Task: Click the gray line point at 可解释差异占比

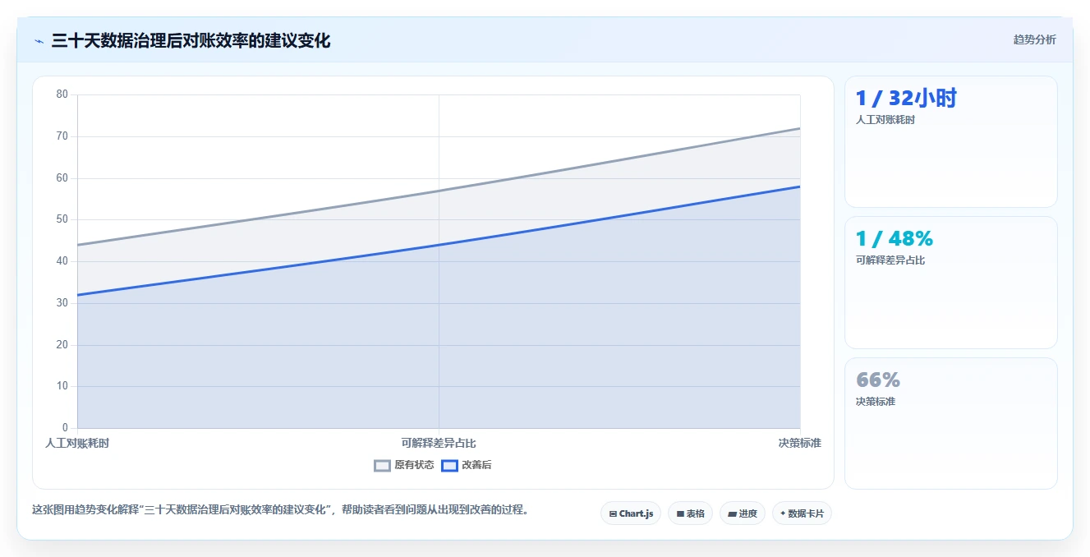Action: [439, 191]
